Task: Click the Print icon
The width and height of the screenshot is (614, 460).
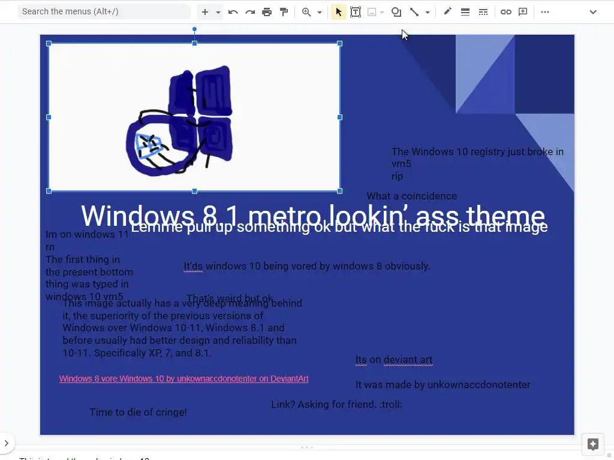Action: (x=267, y=12)
